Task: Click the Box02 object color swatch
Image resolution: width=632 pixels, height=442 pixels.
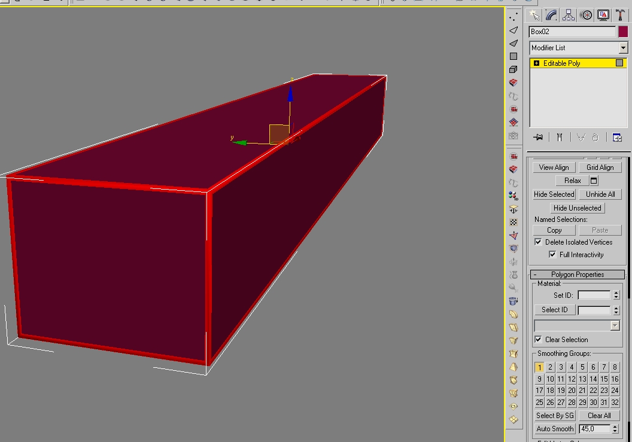Action: pos(623,32)
